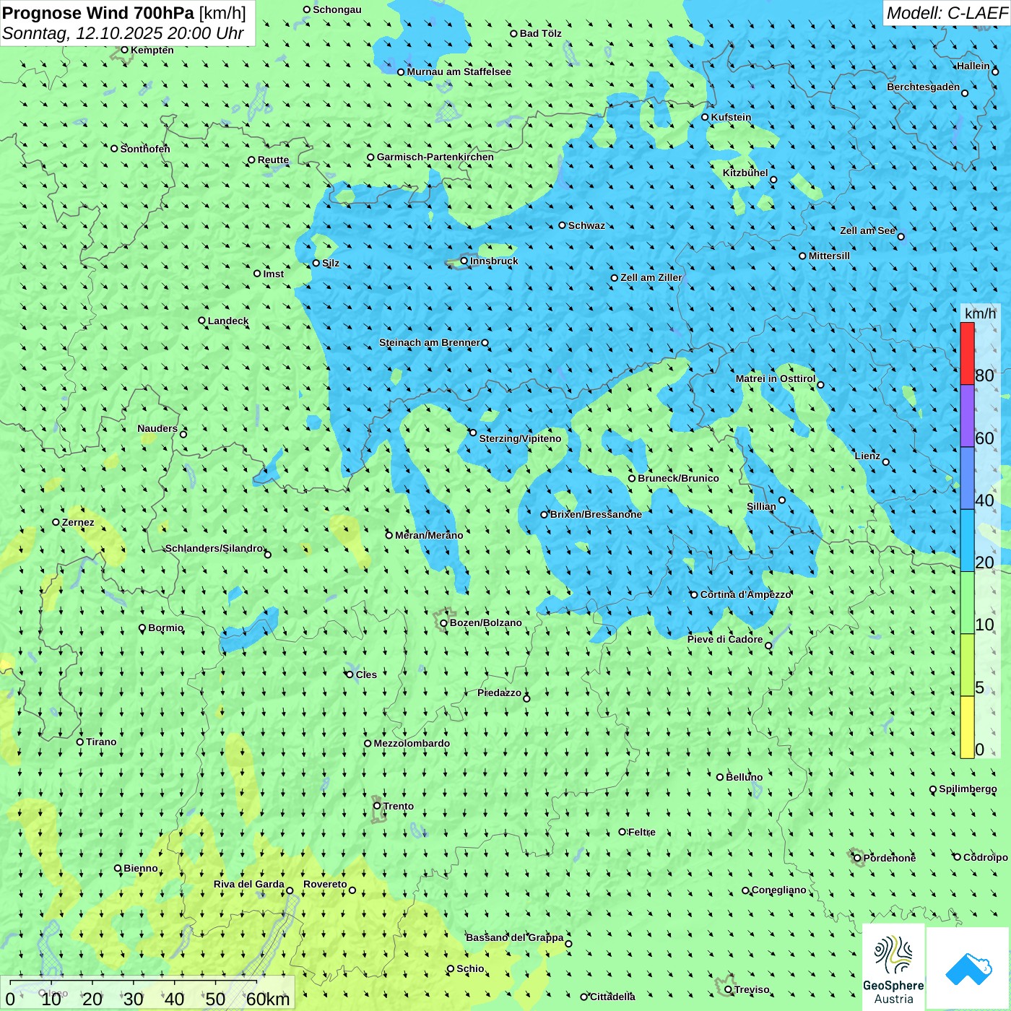Viewport: 1011px width, 1011px height.
Task: Click the 'Modell: C-LAEF' label
Action: coord(947,13)
